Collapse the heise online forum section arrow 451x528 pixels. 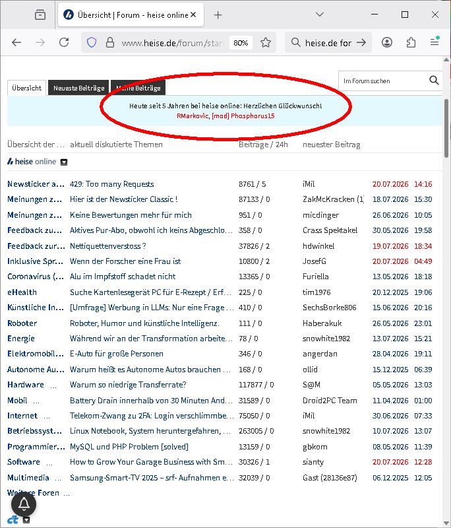click(64, 162)
